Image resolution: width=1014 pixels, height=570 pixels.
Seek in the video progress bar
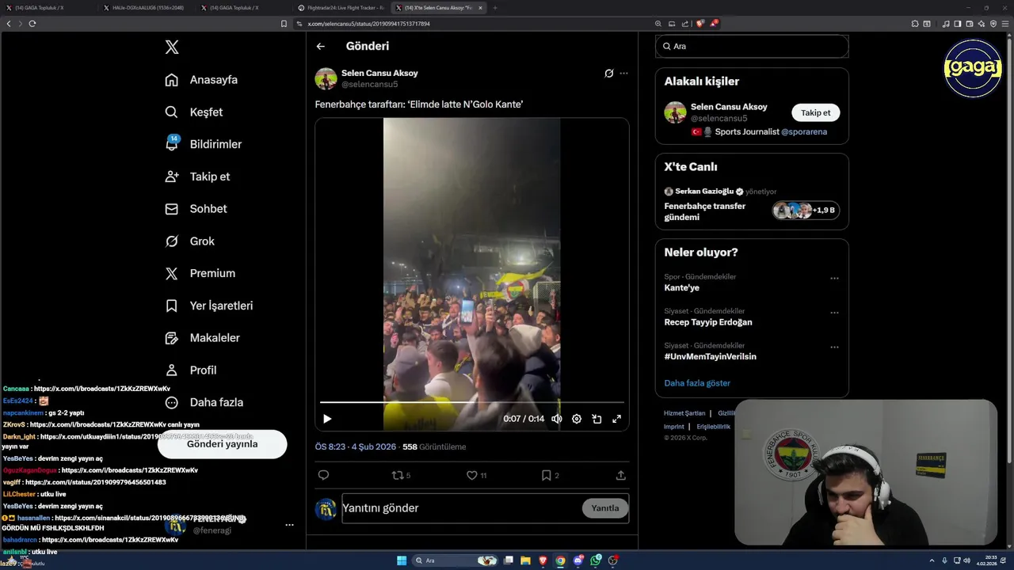pos(471,402)
